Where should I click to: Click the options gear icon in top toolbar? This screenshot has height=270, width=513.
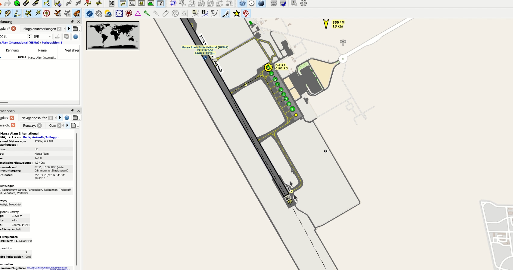click(x=303, y=3)
